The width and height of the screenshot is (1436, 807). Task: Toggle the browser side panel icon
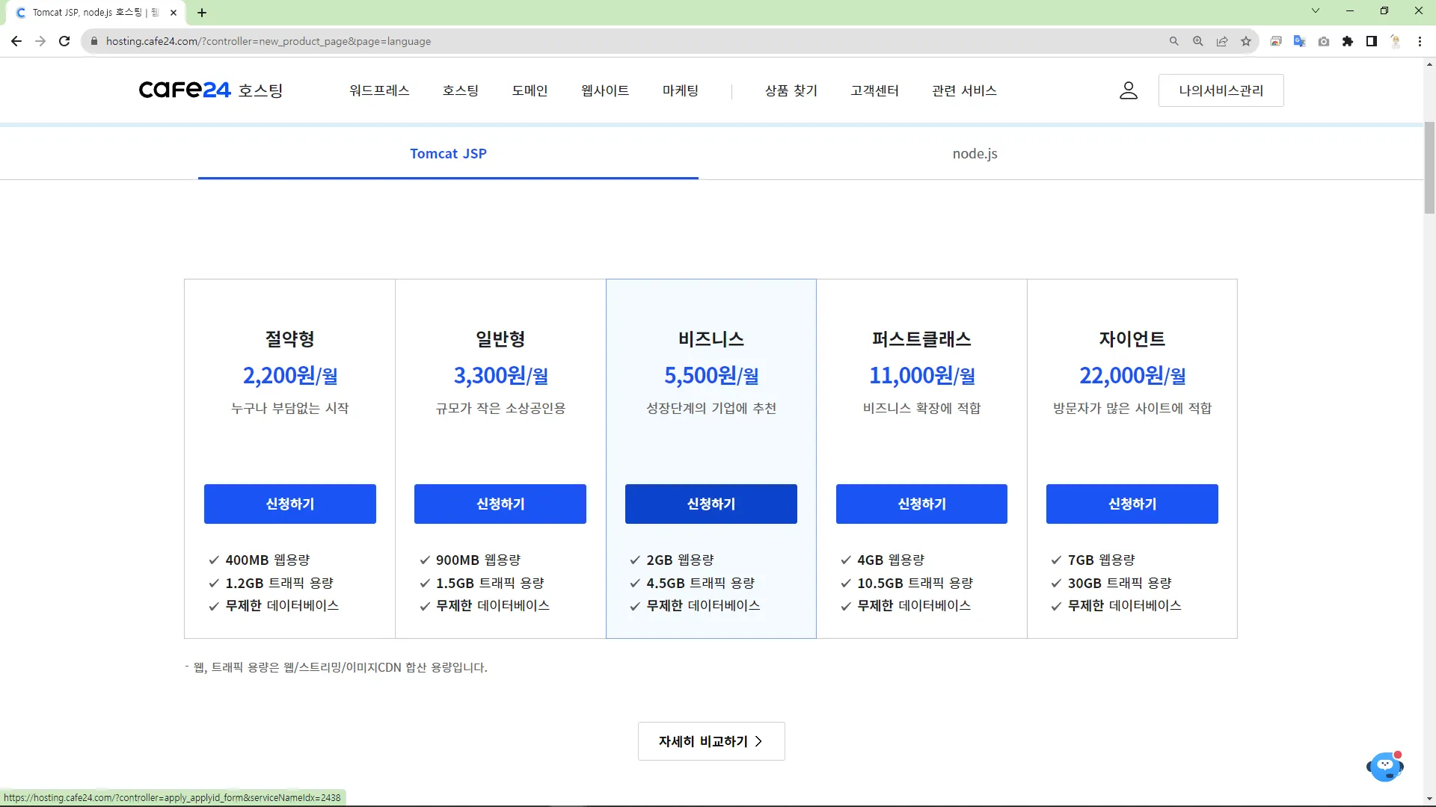tap(1372, 41)
